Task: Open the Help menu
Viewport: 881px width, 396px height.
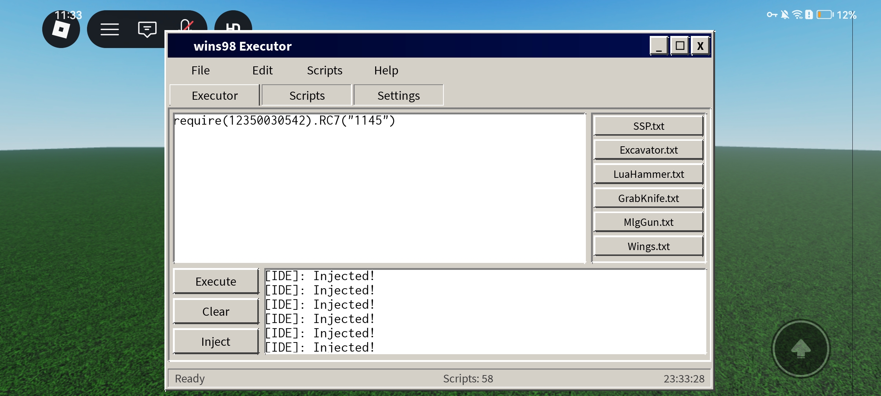Action: pyautogui.click(x=386, y=70)
